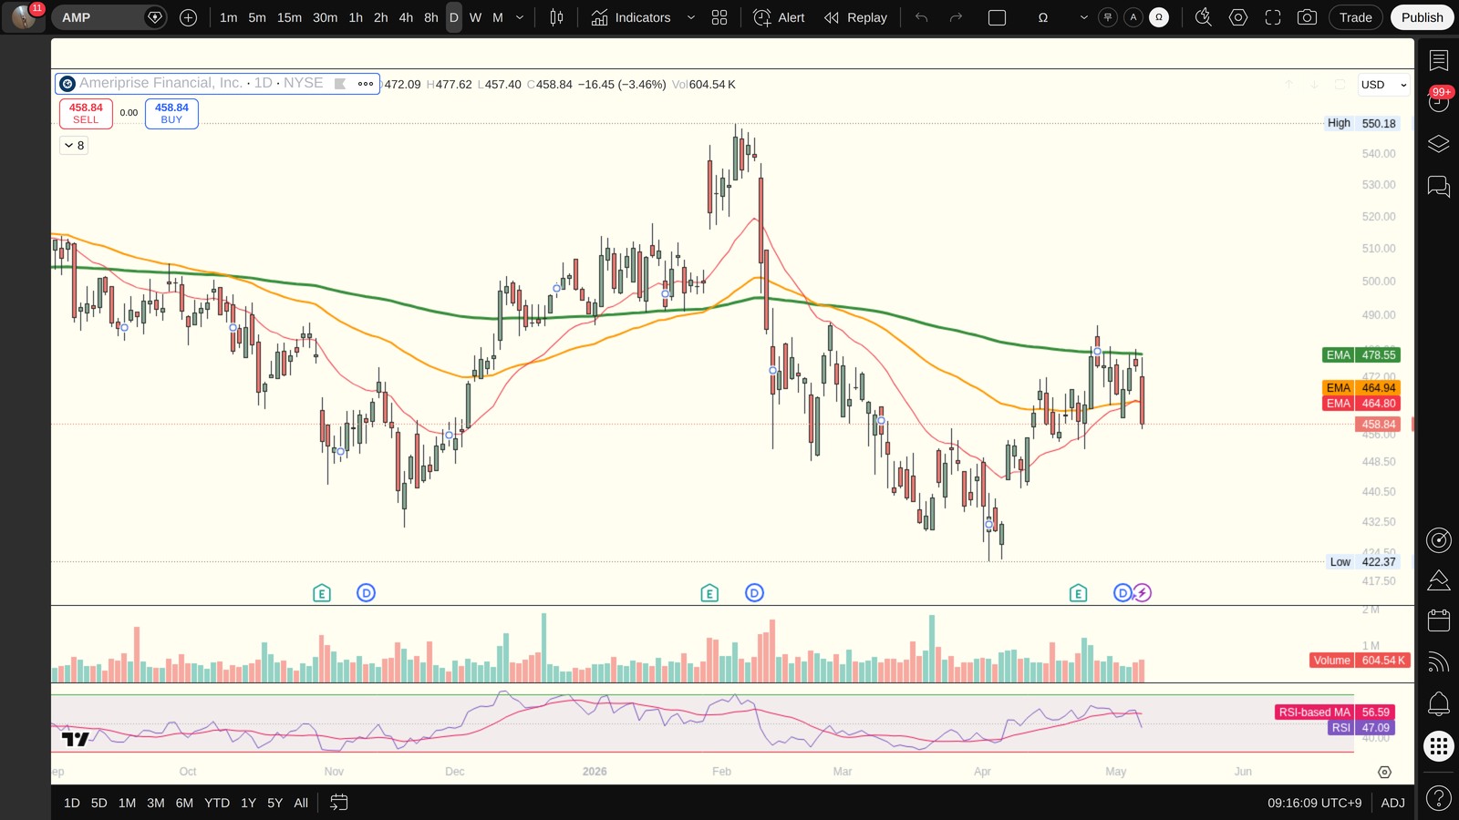The height and width of the screenshot is (820, 1459).
Task: Choose the monthly M timeframe
Action: (x=498, y=17)
